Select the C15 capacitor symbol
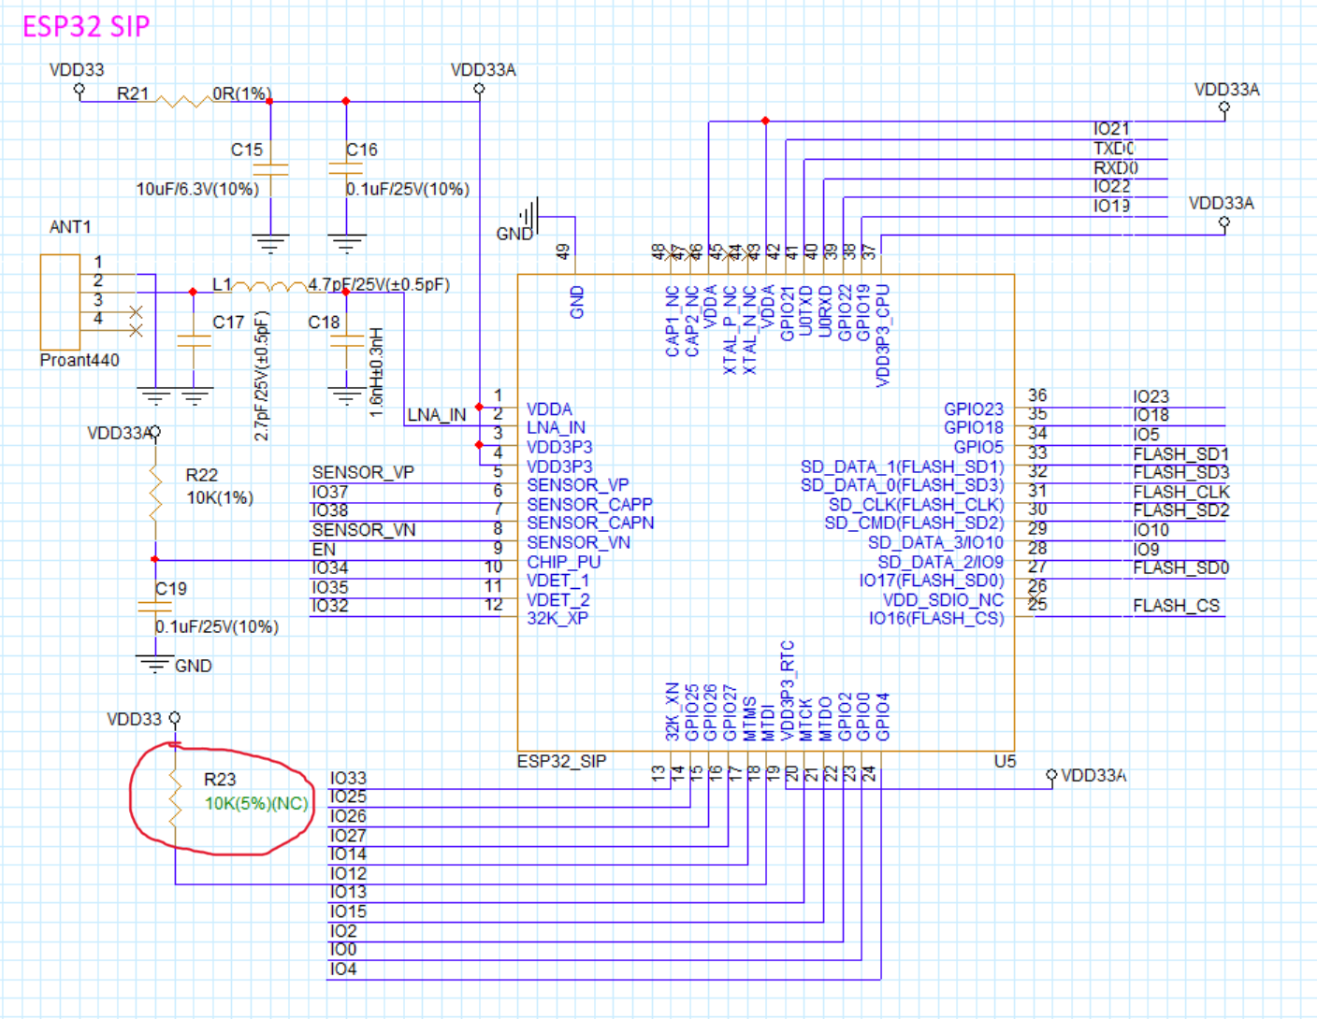 [x=270, y=170]
